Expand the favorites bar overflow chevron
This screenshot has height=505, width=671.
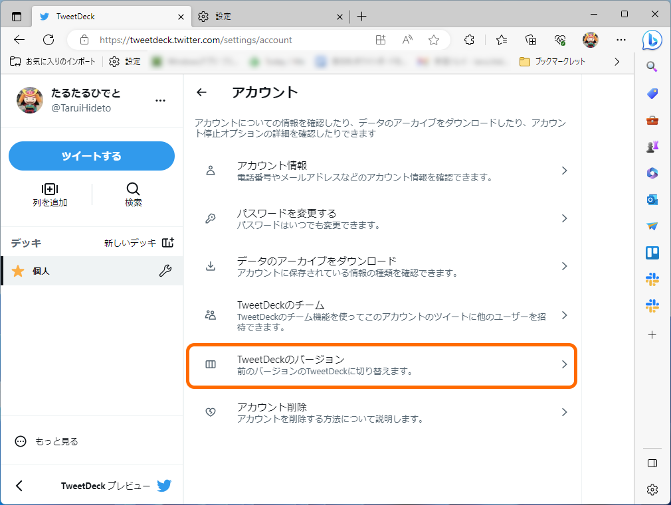[x=617, y=61]
